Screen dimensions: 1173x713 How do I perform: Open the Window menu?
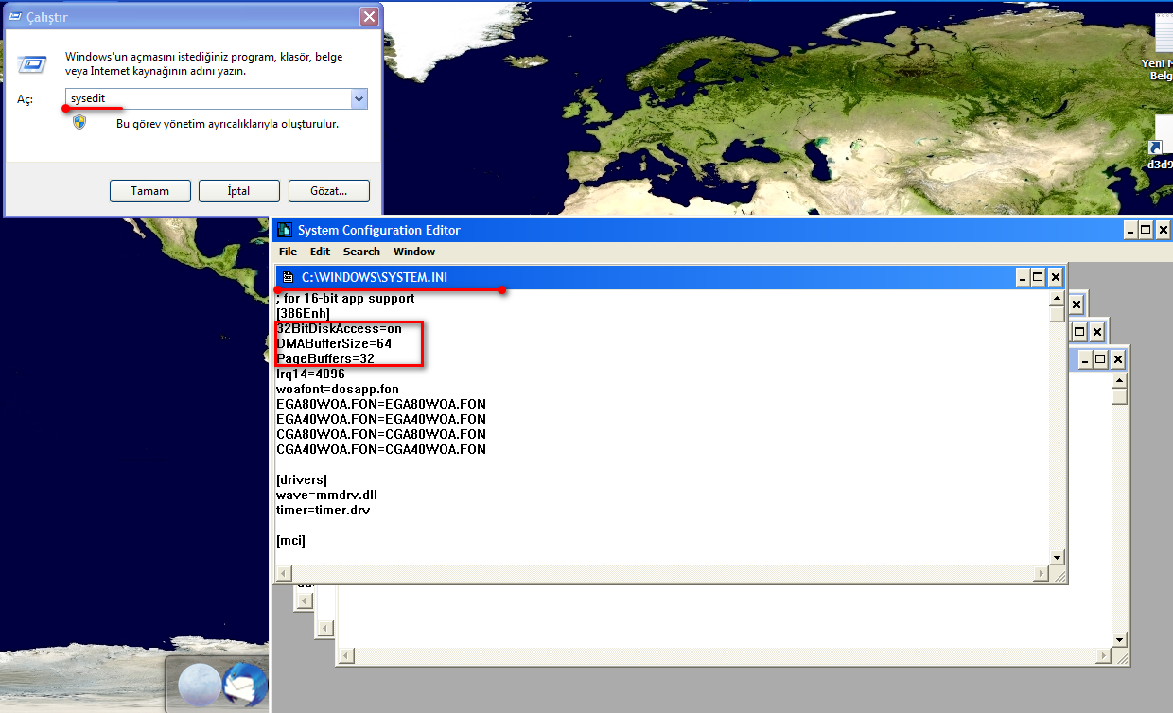(414, 252)
